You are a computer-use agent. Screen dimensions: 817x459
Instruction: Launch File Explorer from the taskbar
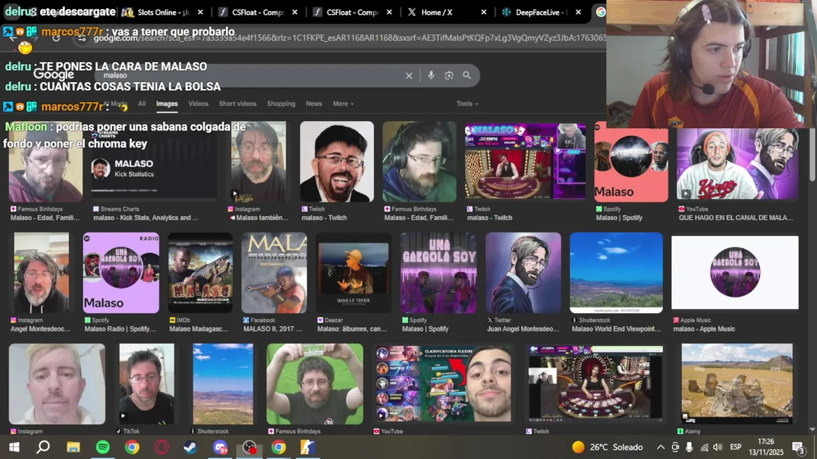(x=73, y=448)
